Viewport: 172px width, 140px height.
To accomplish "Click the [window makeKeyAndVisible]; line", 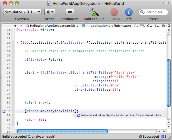I will (x=51, y=111).
